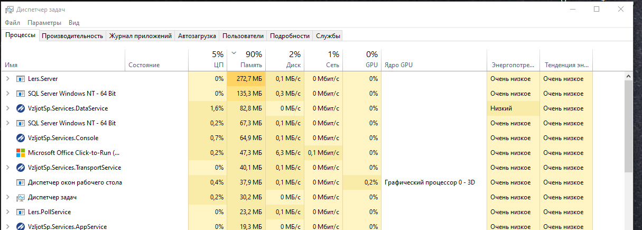The width and height of the screenshot is (642, 230).
Task: Expand the Lers.PollService process group
Action: [x=7, y=212]
